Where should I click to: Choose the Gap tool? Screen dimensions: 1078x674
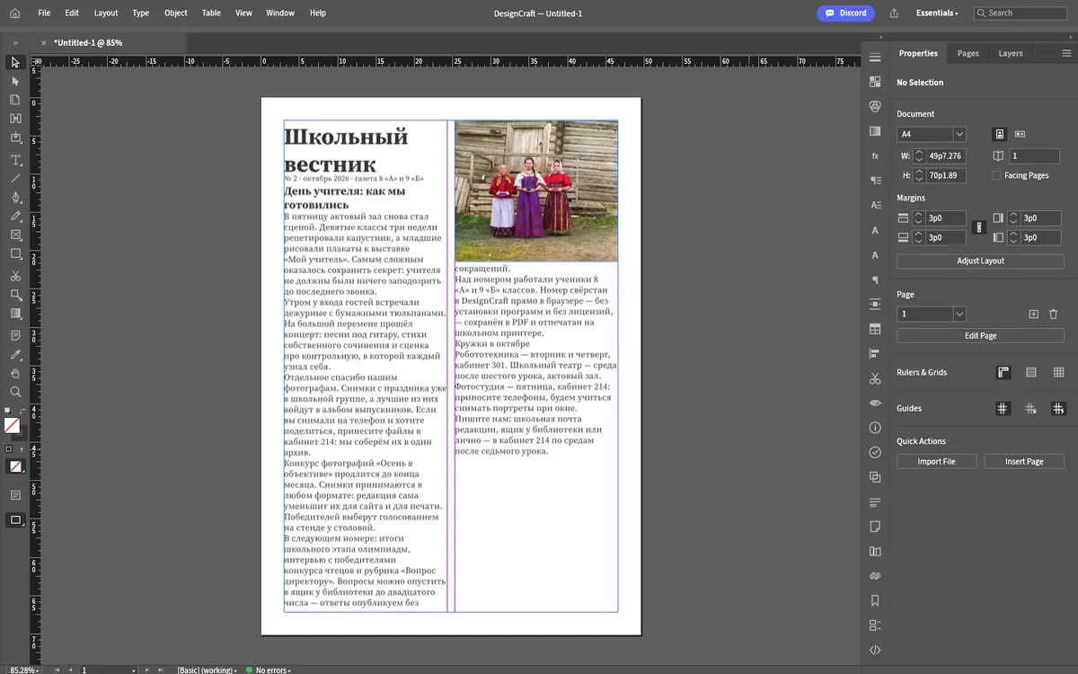[15, 119]
